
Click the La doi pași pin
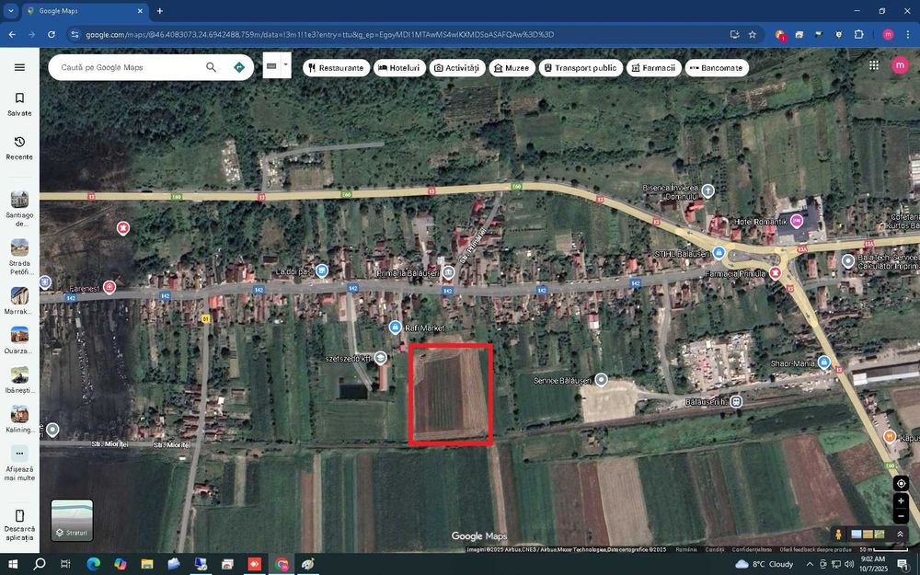coord(321,271)
